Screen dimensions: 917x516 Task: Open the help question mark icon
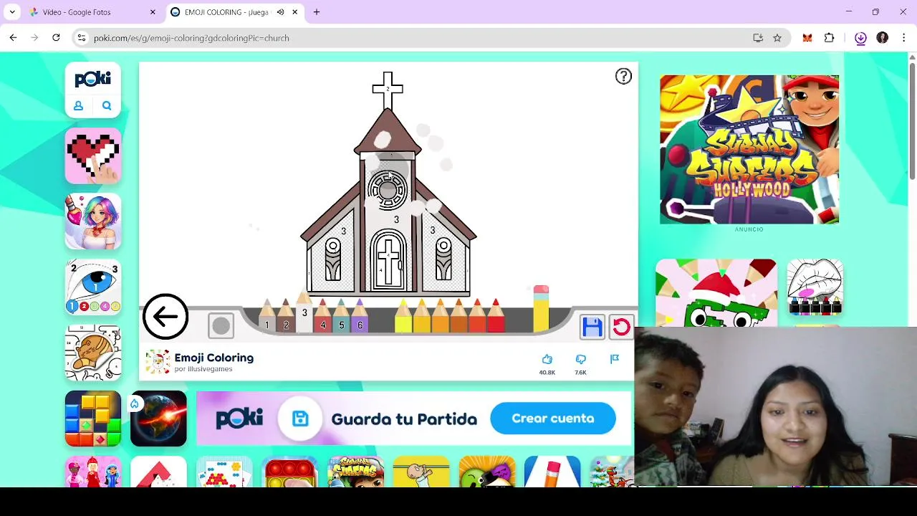click(623, 77)
